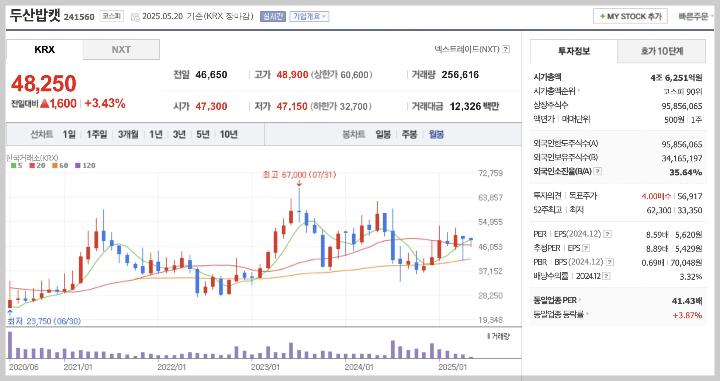The image size is (720, 381).
Task: Click the 동일업종 PER value 41.43배
Action: pyautogui.click(x=687, y=301)
